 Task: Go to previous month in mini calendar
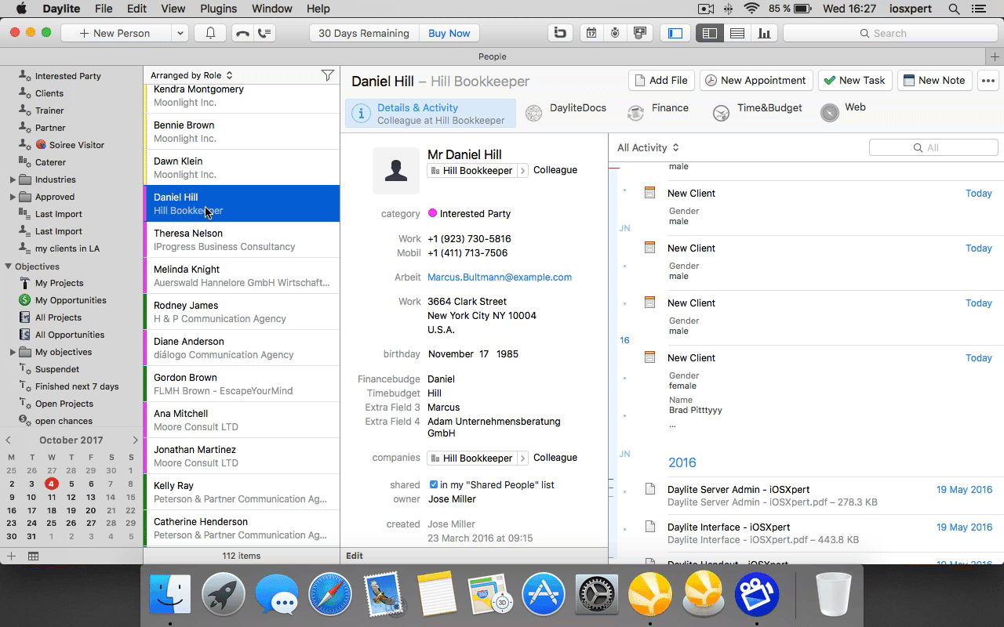9,440
